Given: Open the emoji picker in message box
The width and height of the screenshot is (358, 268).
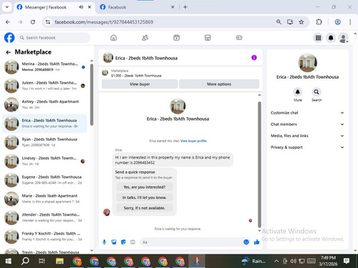Looking at the screenshot, I should pos(246,242).
